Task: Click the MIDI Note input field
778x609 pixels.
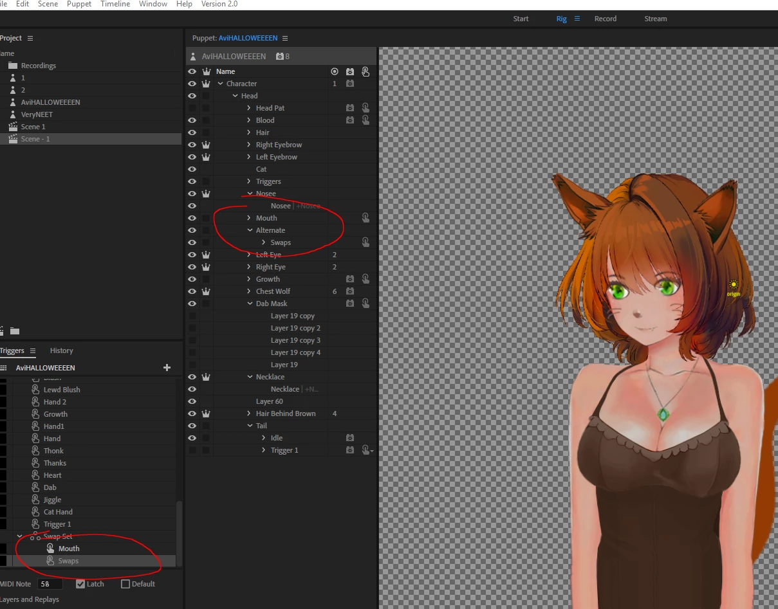Action: (50, 584)
